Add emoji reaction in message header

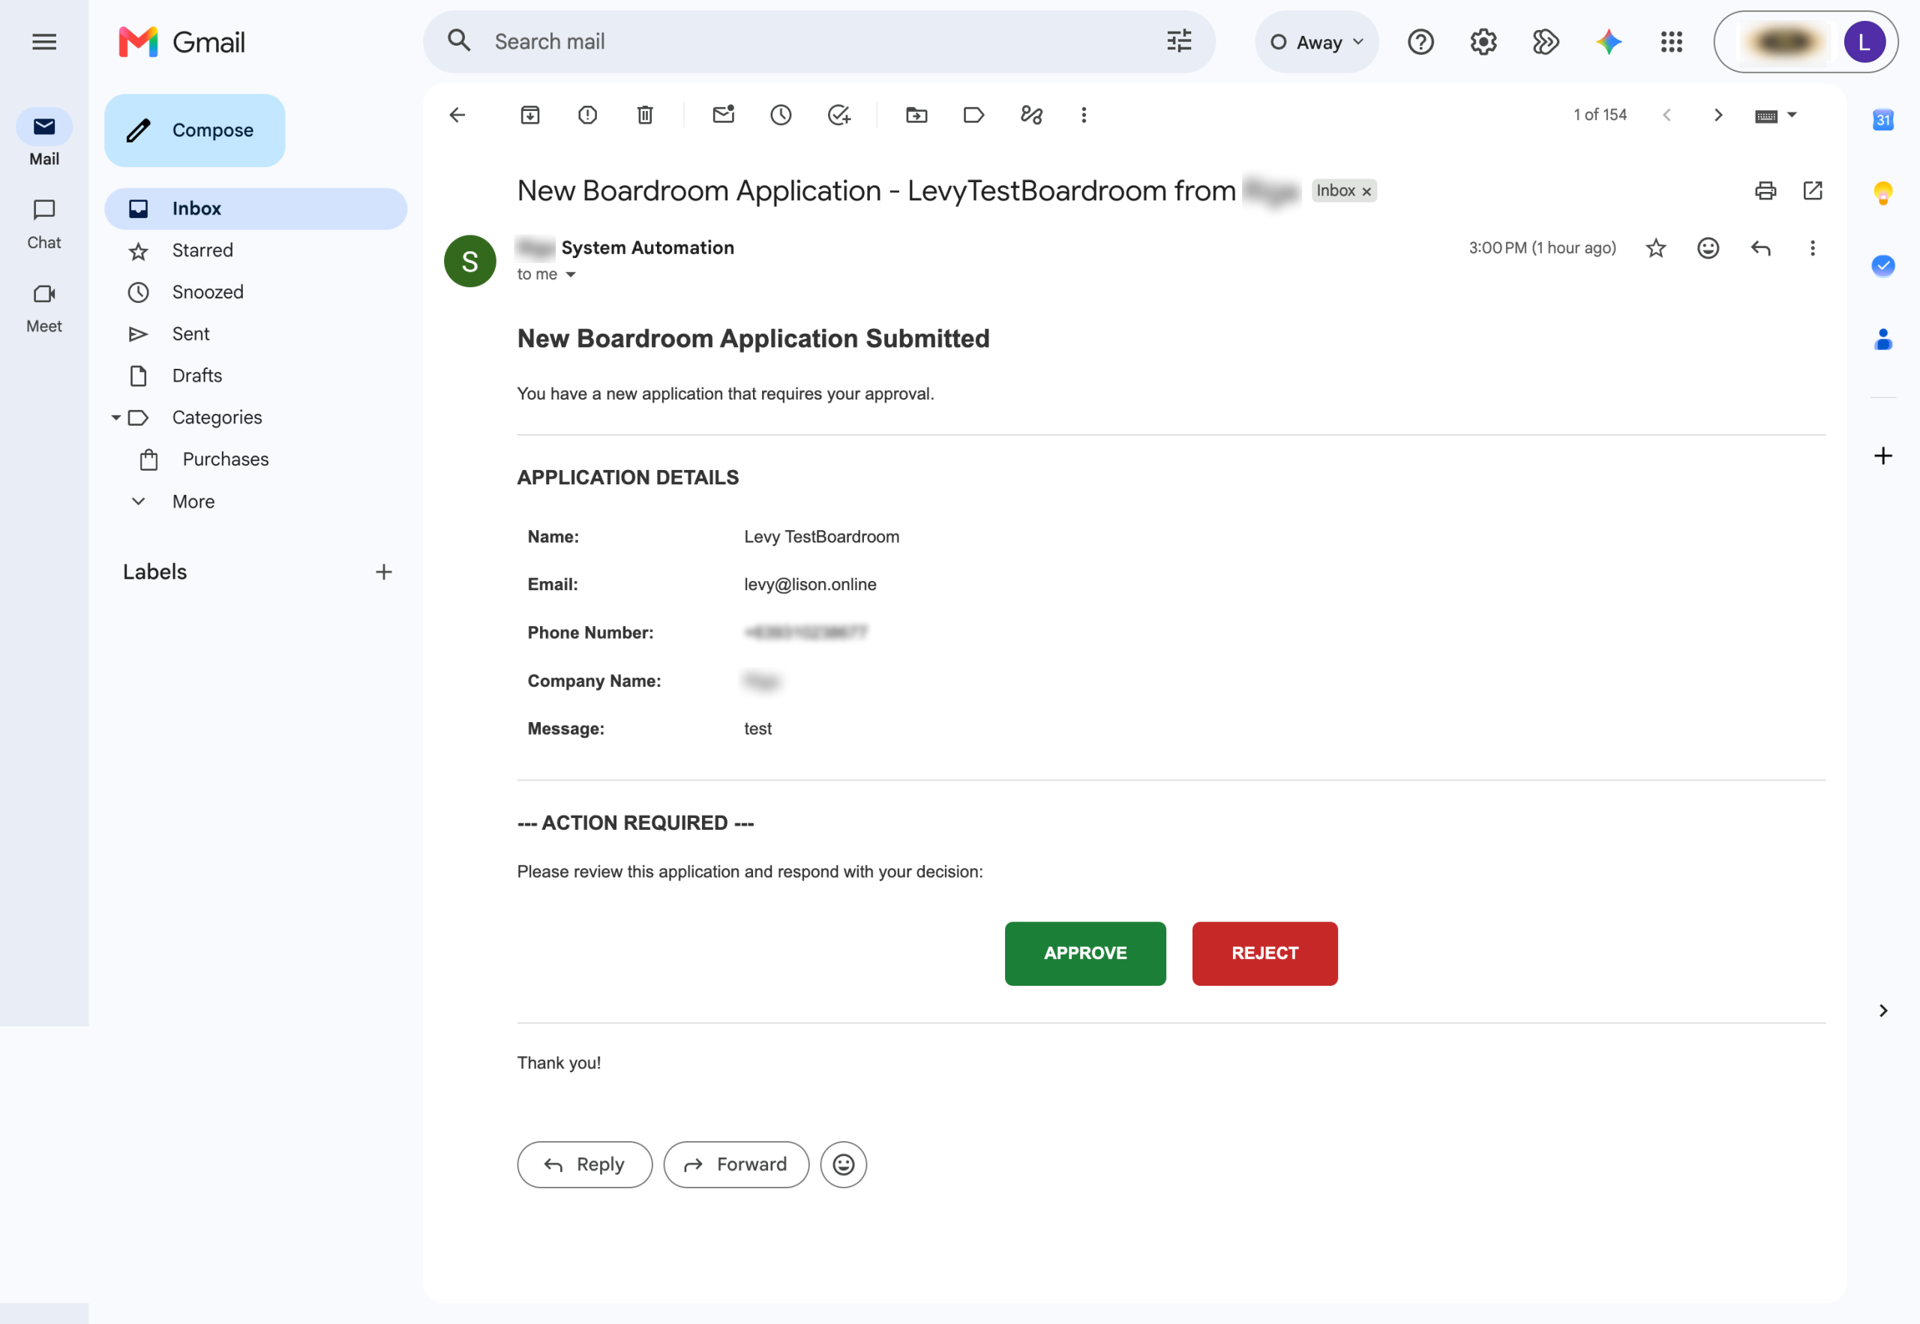1708,248
